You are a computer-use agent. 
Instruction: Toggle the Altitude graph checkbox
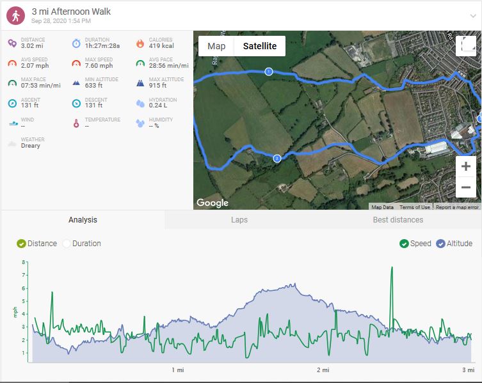point(440,244)
